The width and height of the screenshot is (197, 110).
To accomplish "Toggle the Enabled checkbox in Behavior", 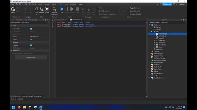I will pos(31,45).
